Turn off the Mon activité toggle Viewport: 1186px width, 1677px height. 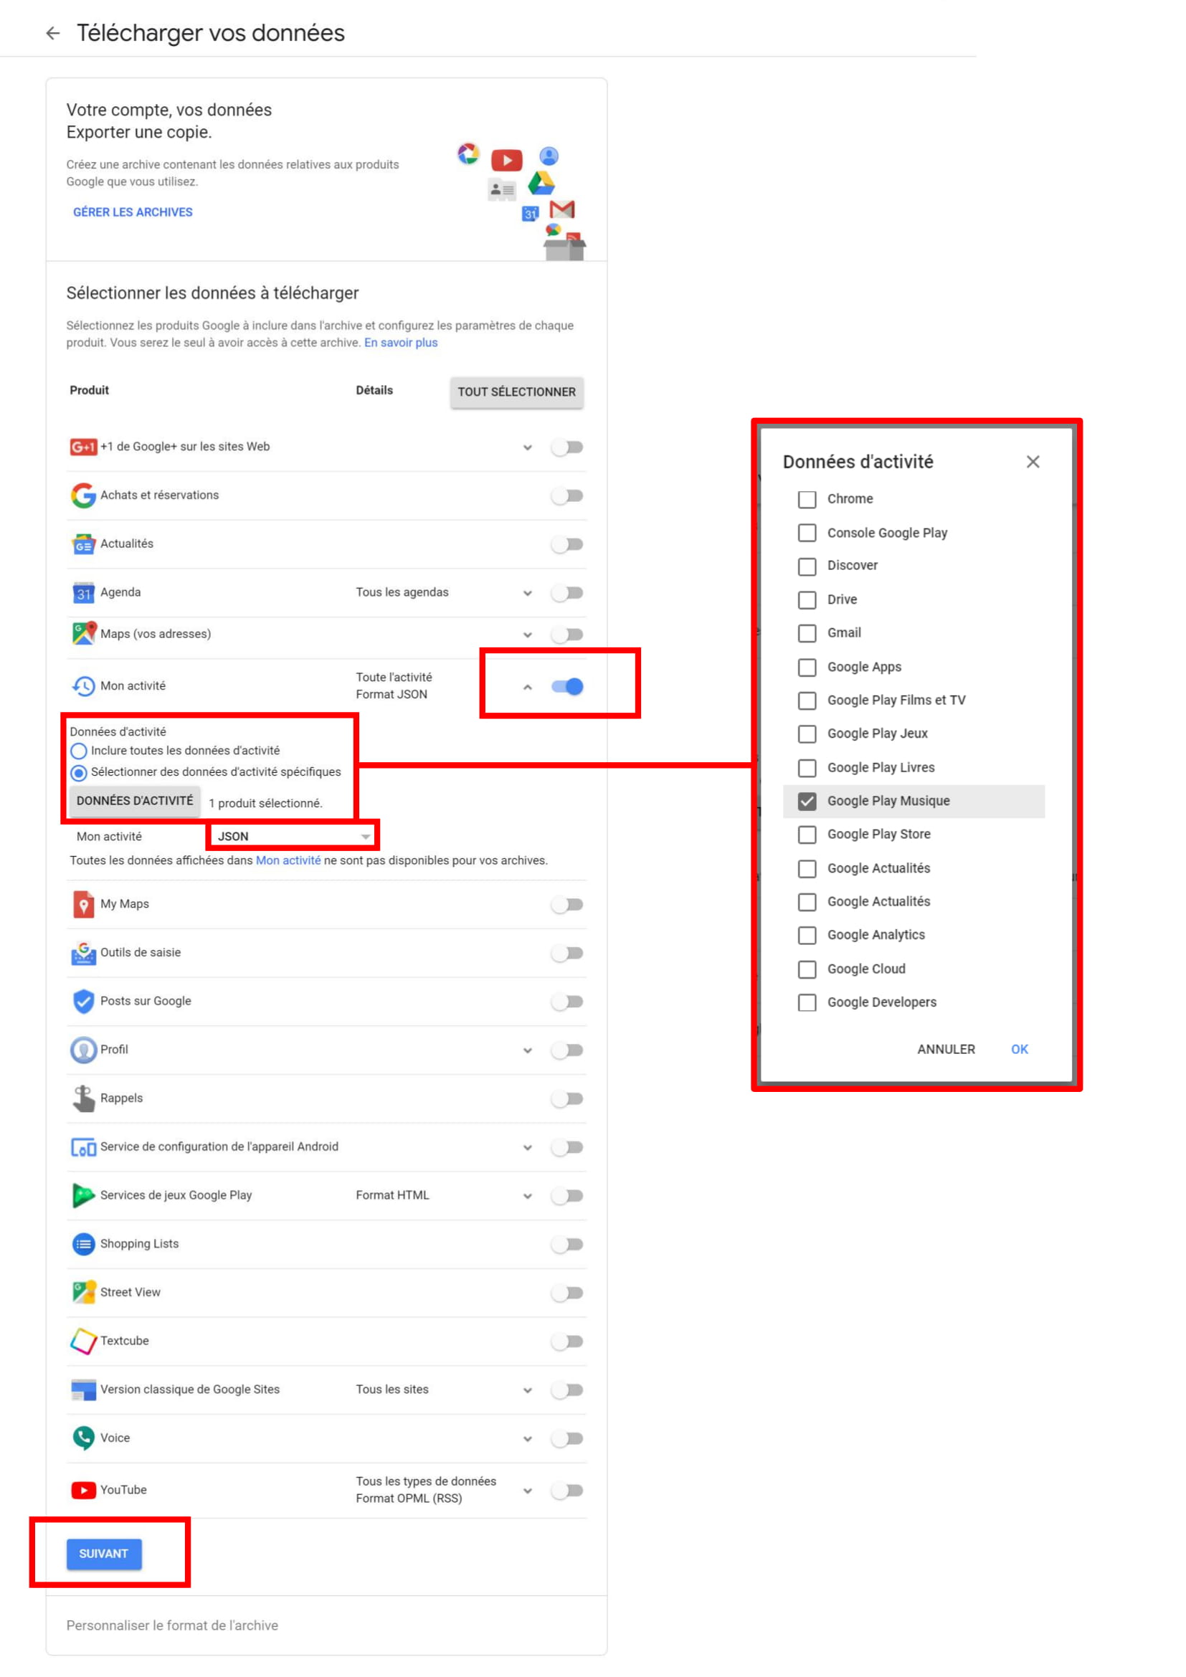pos(567,687)
